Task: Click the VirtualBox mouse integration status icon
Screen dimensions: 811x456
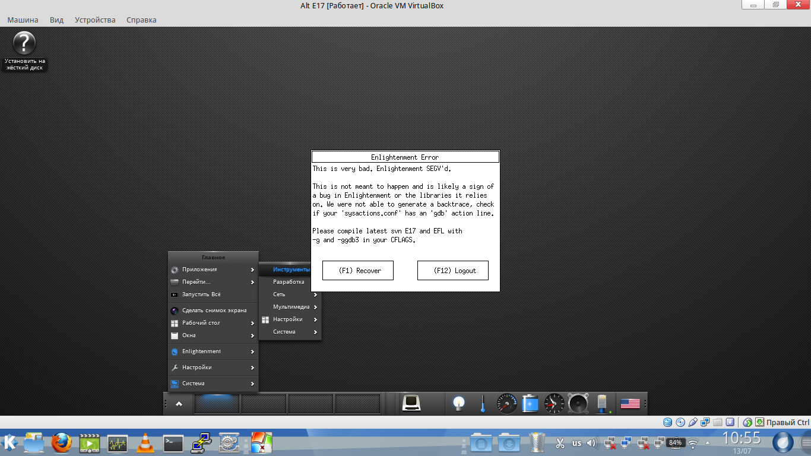Action: tap(747, 422)
